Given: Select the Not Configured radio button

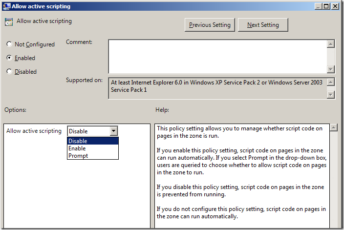Looking at the screenshot, I should point(9,44).
